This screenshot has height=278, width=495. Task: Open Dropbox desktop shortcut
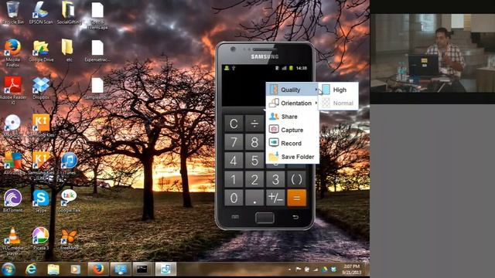(x=41, y=88)
